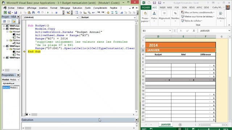
Task: Open the Insertion menu
Action: pos(43,8)
